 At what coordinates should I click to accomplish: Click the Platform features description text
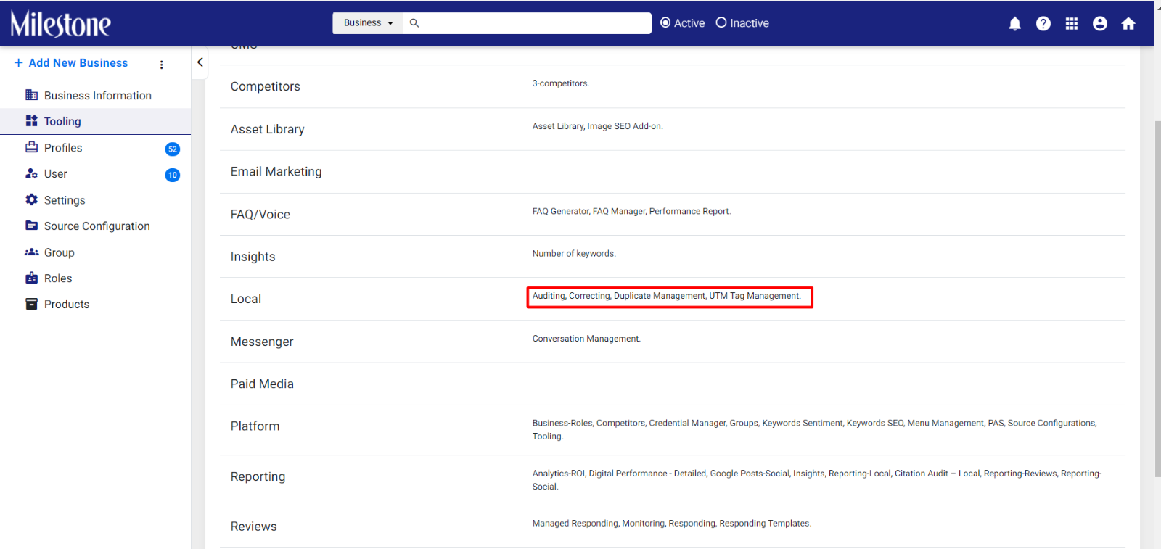coord(815,429)
